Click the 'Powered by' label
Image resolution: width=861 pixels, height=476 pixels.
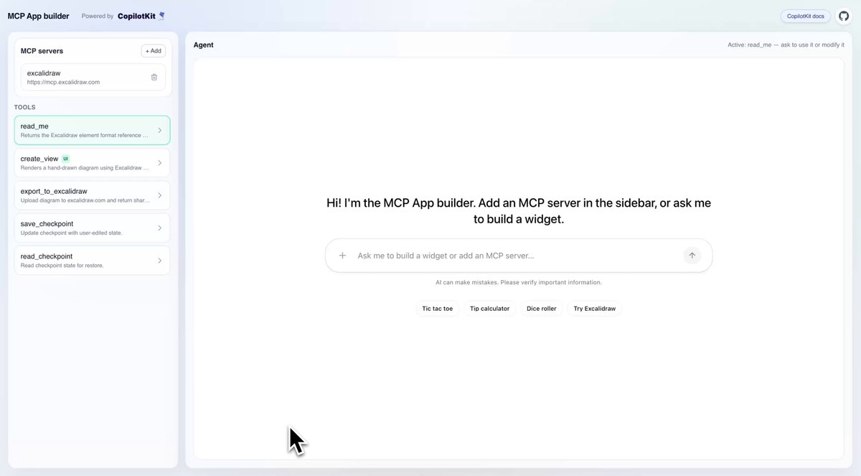98,16
